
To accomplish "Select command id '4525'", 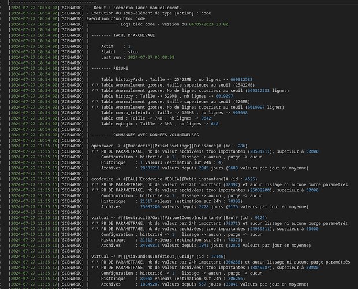I will pos(250,179).
